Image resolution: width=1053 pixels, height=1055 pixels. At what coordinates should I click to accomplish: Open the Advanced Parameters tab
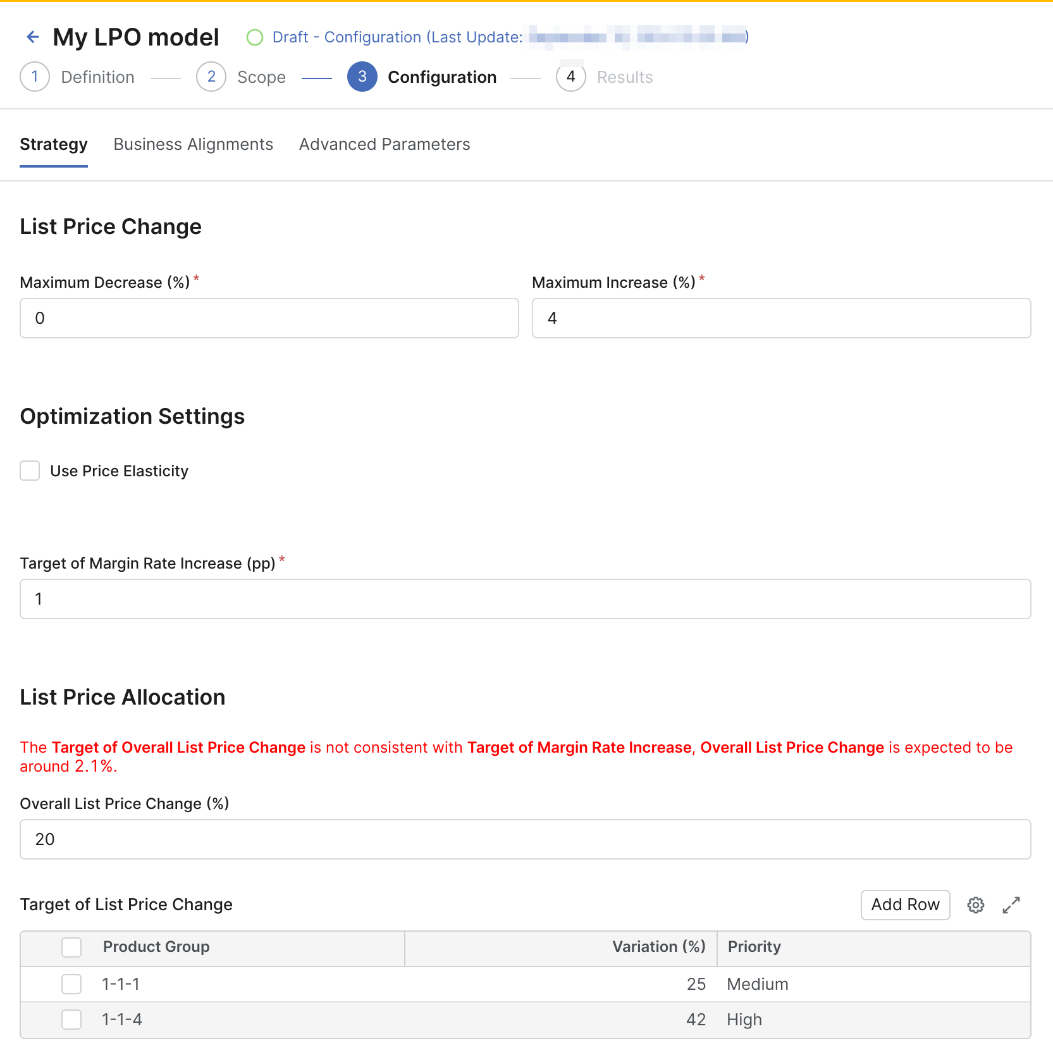click(x=384, y=145)
